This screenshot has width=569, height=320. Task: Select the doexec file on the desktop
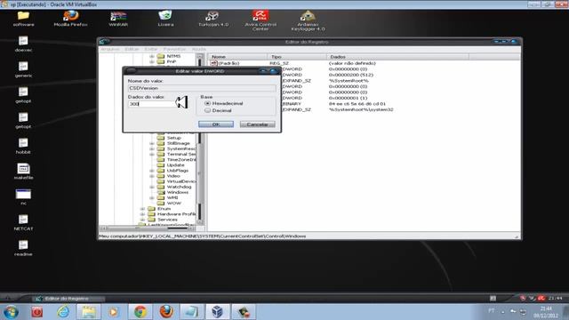[x=23, y=44]
